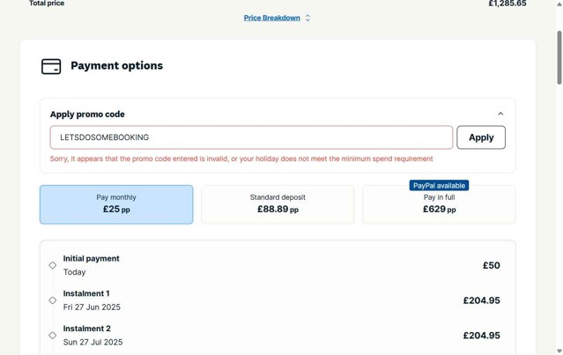
Task: Click the Instalment 2 label
Action: click(x=87, y=329)
